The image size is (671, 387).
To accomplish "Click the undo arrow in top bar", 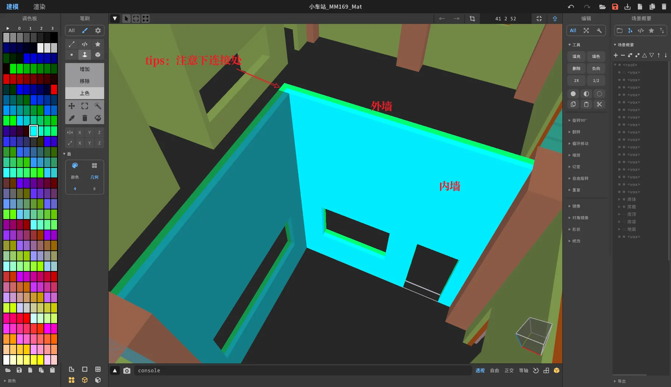I will coord(571,7).
